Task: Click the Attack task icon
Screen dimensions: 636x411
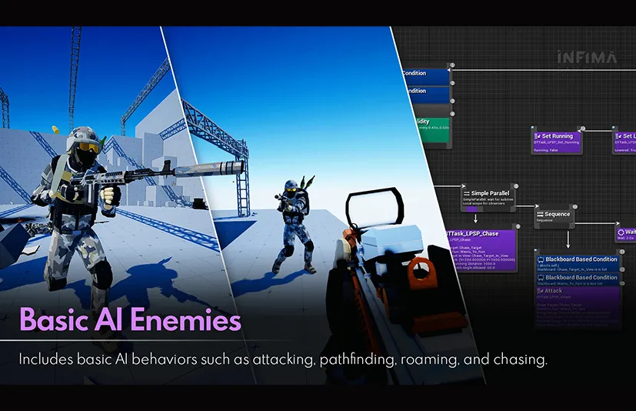Action: 540,291
